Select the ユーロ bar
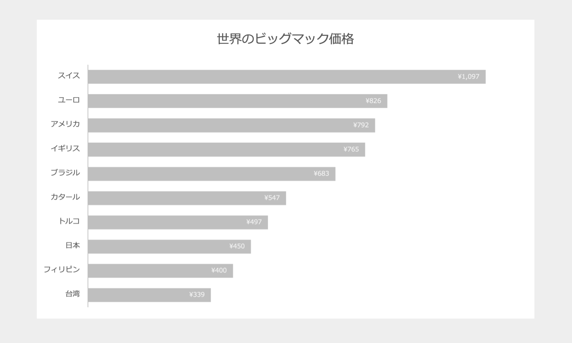Viewport: 572px width, 343px height. 238,101
